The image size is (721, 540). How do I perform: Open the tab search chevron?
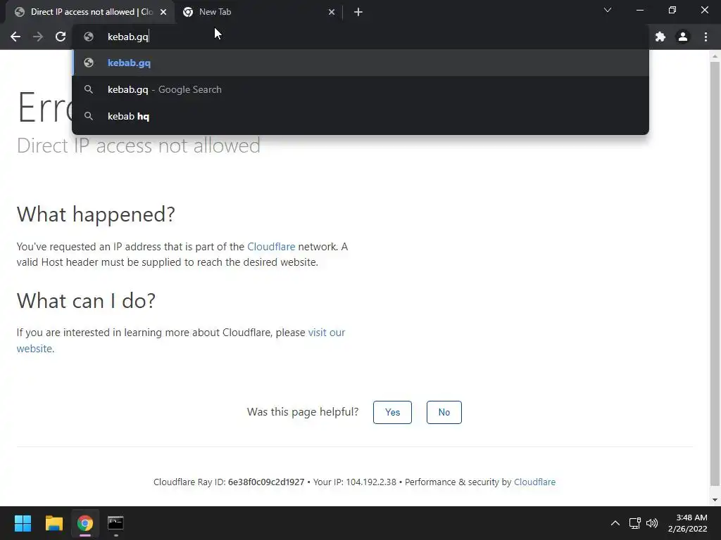608,10
